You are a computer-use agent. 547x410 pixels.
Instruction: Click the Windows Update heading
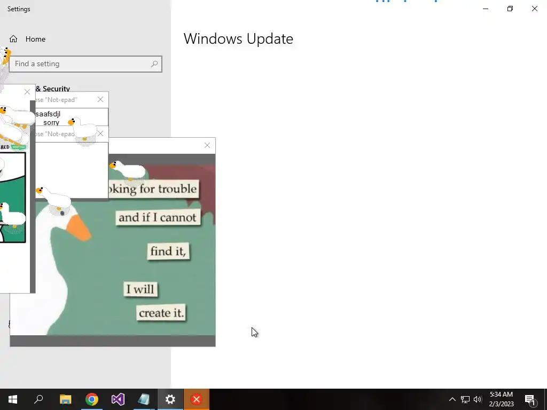click(x=238, y=38)
